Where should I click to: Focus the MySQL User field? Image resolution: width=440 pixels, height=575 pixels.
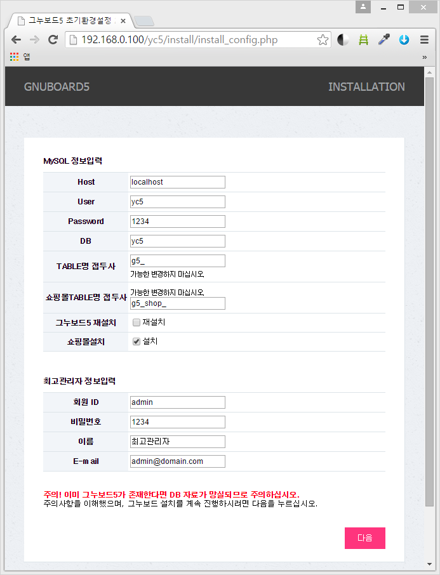(x=178, y=202)
